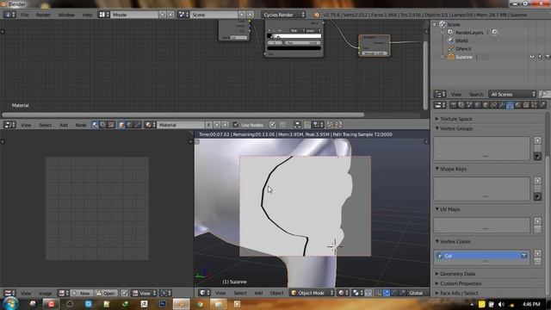Expand the Custom Properties panel
This screenshot has height=310, width=551.
pyautogui.click(x=460, y=283)
